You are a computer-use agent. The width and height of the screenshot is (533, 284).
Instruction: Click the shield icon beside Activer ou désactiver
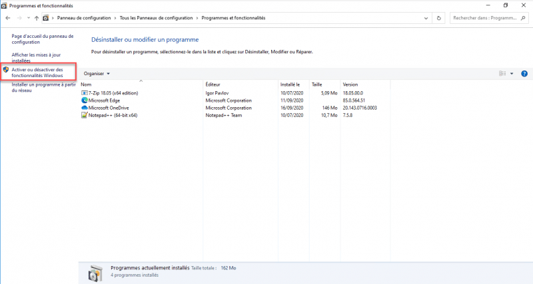(6, 70)
